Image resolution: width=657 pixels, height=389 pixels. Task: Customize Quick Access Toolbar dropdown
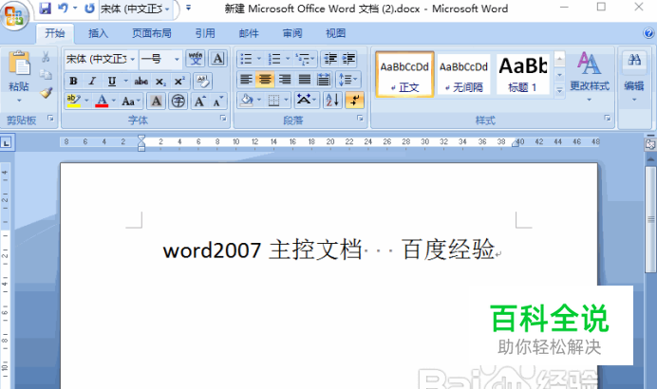tap(189, 8)
